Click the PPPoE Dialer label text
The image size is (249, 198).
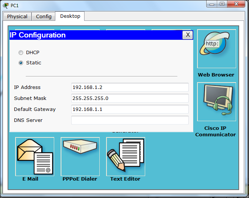click(80, 179)
